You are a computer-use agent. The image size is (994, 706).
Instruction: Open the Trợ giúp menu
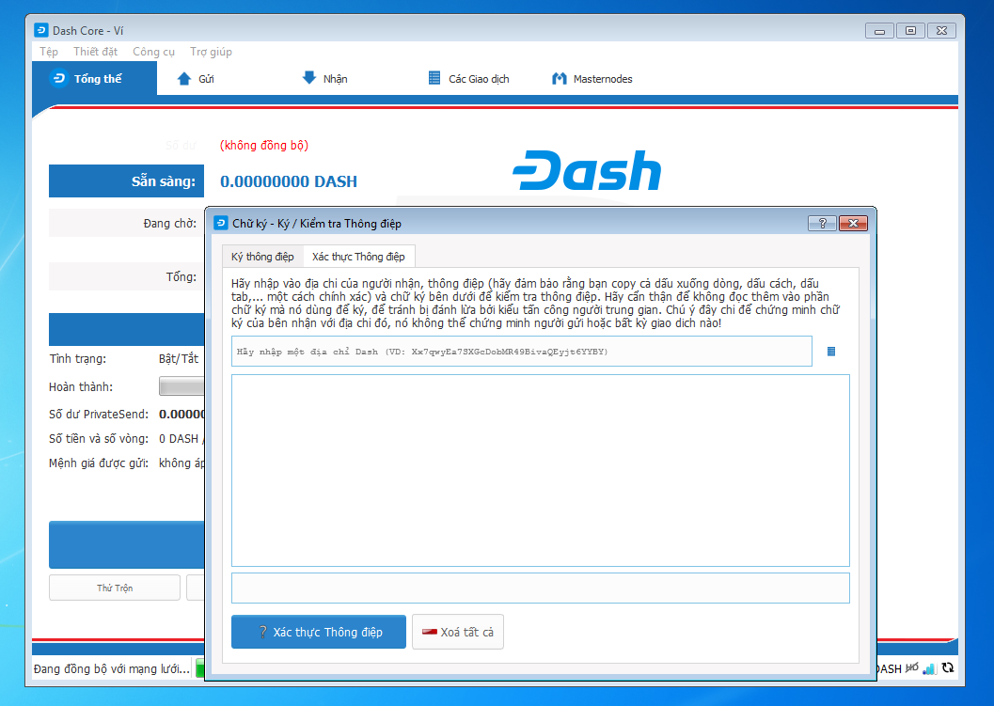tap(211, 52)
